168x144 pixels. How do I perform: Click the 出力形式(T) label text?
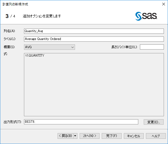(13, 122)
